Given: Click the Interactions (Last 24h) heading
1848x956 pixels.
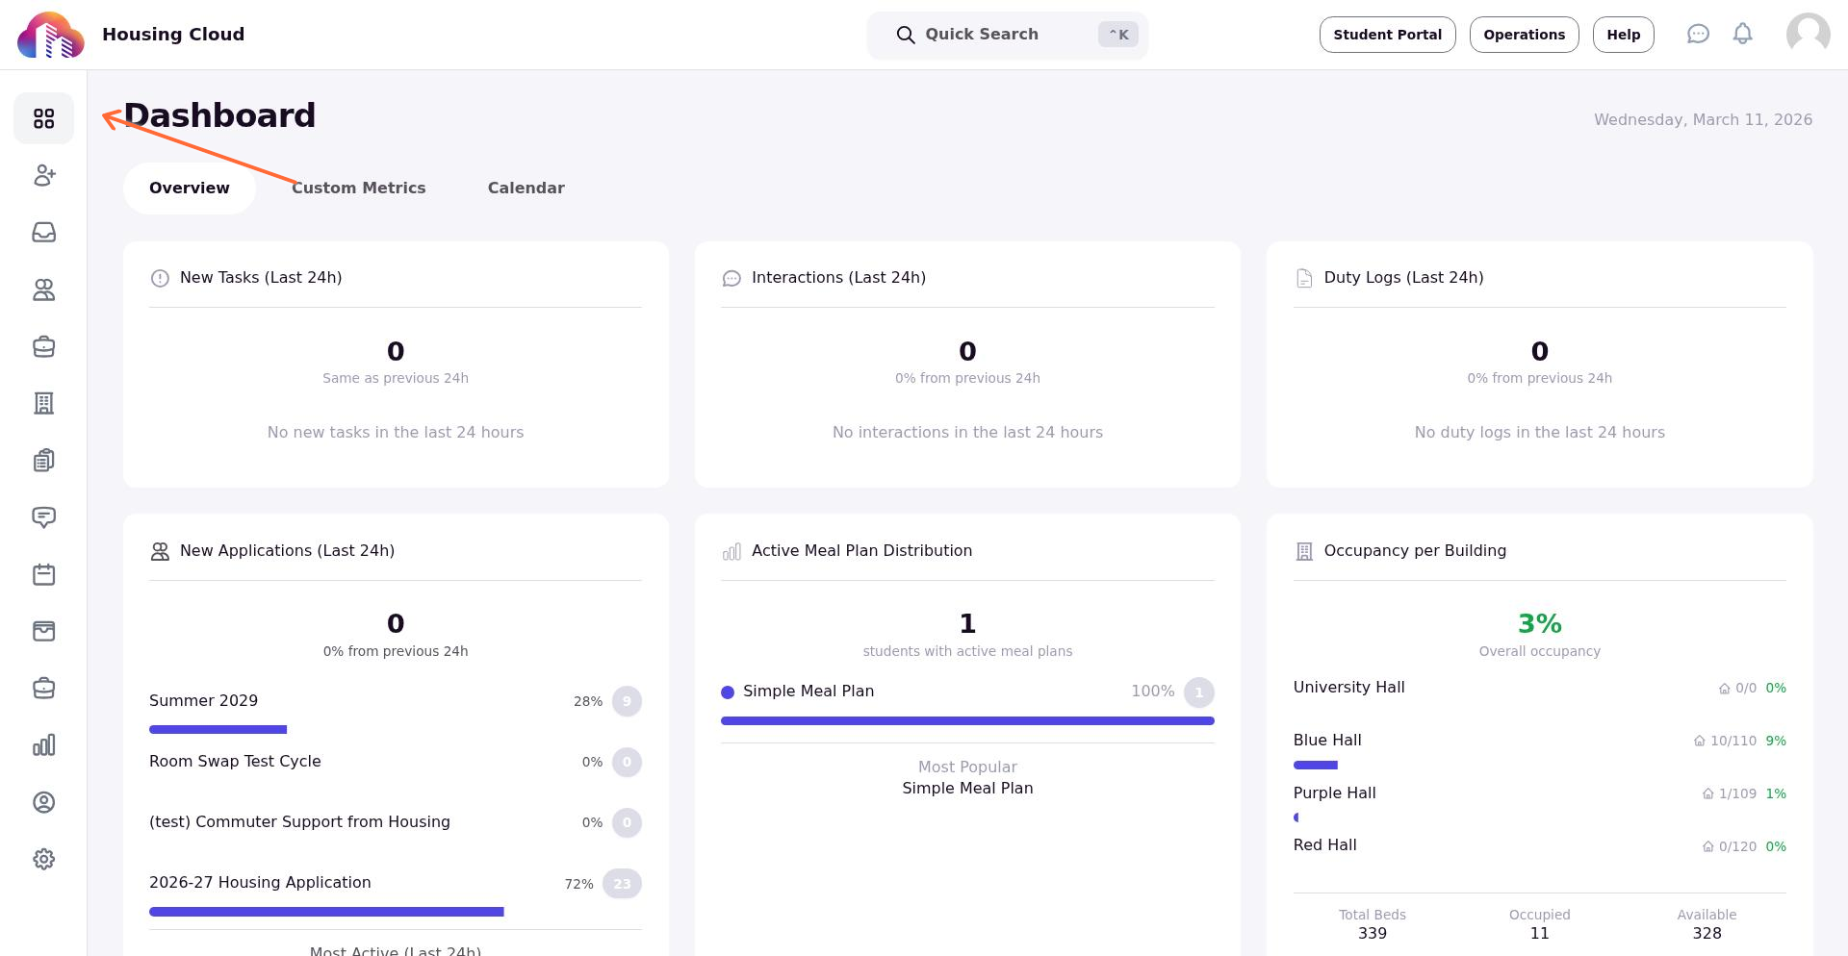Looking at the screenshot, I should pyautogui.click(x=838, y=278).
